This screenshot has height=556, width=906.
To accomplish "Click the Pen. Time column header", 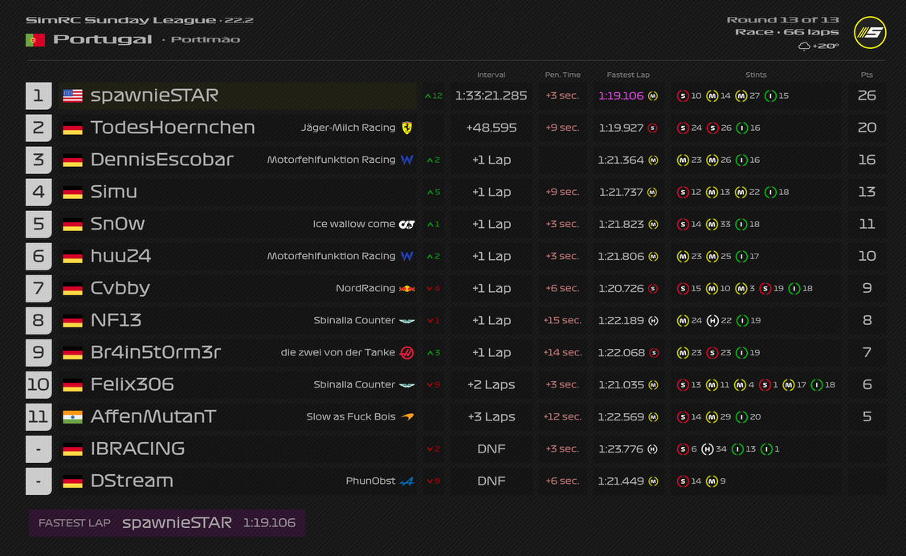I will (562, 75).
